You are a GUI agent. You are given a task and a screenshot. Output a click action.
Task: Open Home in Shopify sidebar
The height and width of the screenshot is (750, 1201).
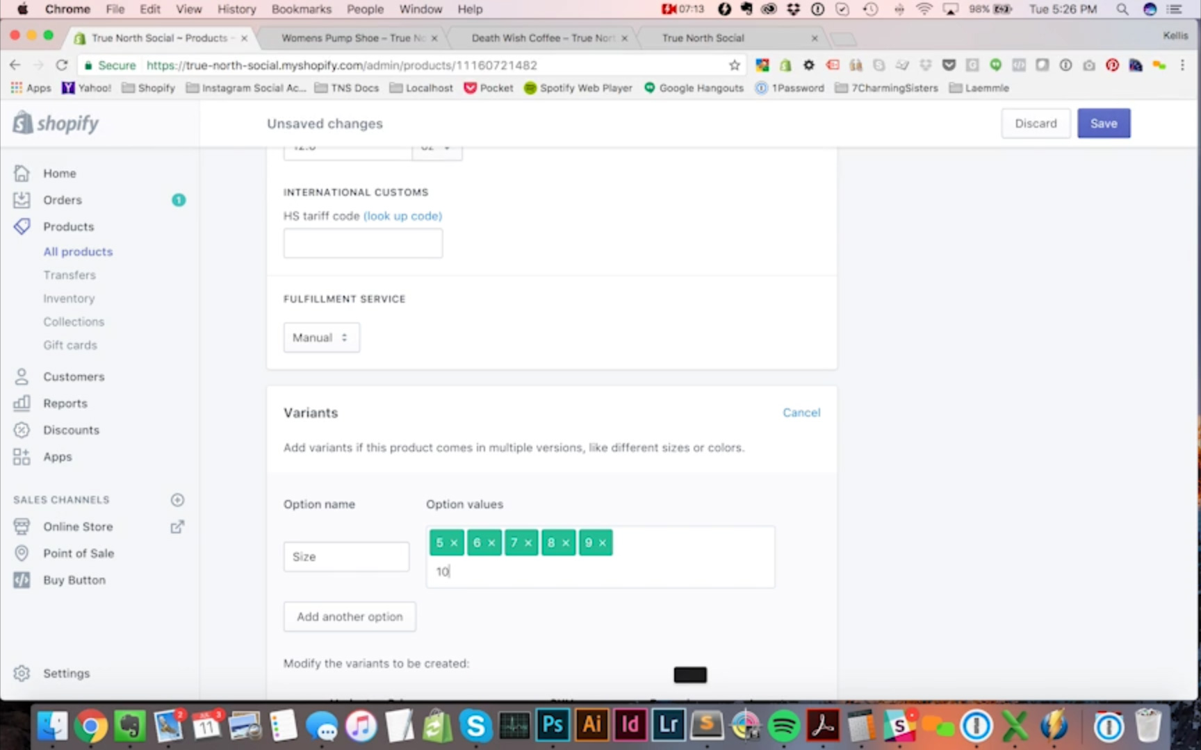(x=59, y=173)
